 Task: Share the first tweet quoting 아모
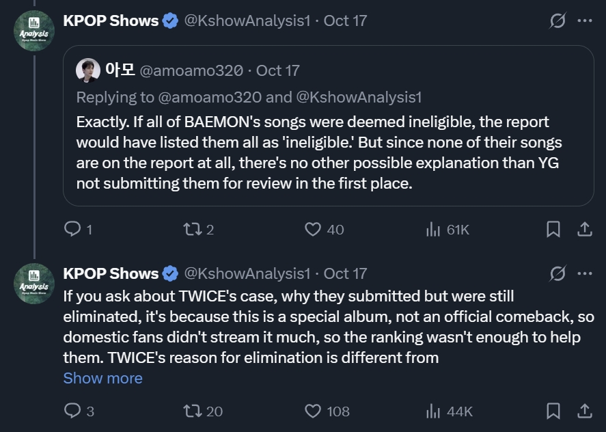click(584, 230)
